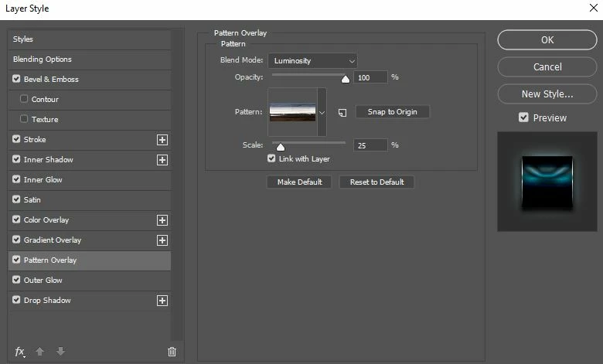Screen dimensions: 603x364
Task: Open Texture sub-settings
Action: point(45,120)
